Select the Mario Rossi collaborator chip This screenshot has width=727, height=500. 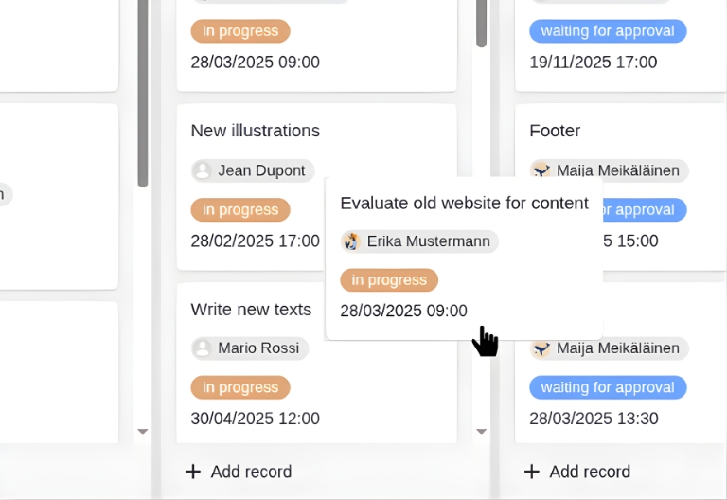(x=250, y=348)
